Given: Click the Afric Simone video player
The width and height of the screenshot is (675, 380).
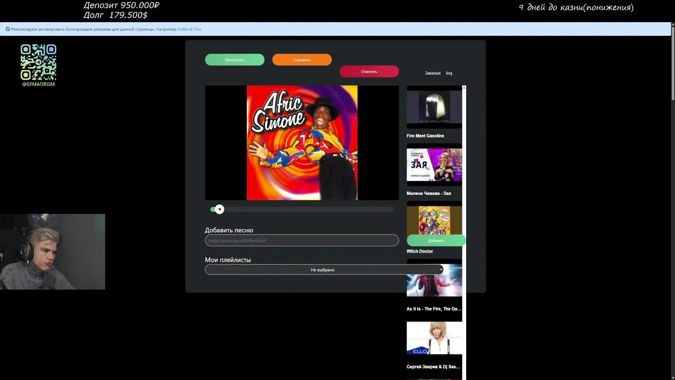Looking at the screenshot, I should pyautogui.click(x=302, y=143).
